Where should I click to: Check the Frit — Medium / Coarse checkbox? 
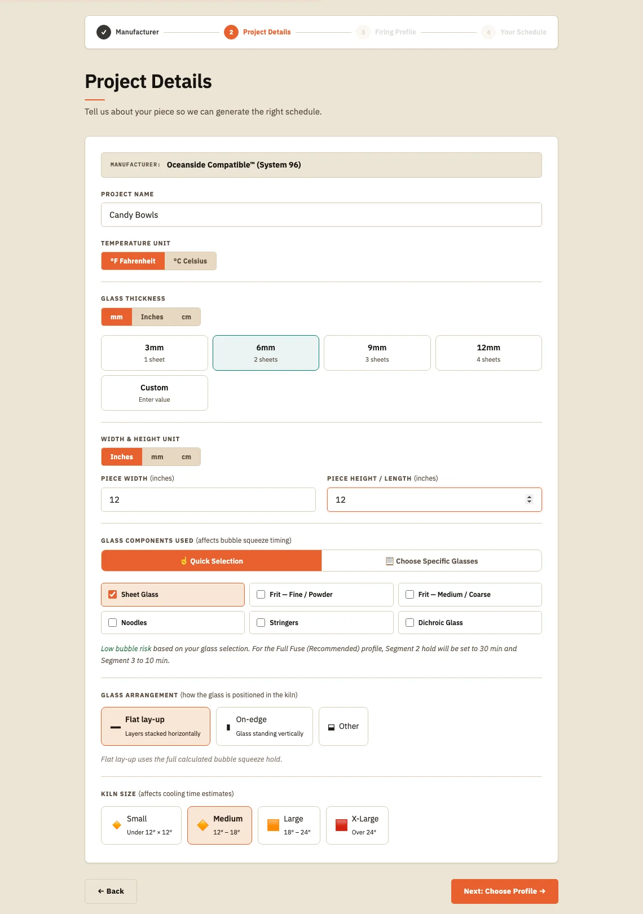410,595
